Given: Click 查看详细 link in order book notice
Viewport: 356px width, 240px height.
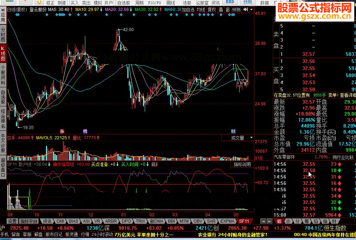Looking at the screenshot, I should (348, 95).
